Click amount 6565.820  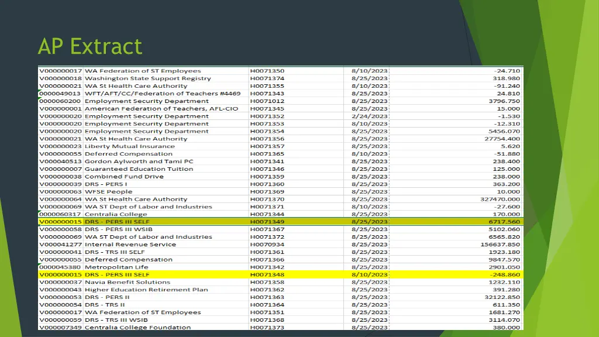[x=504, y=237]
